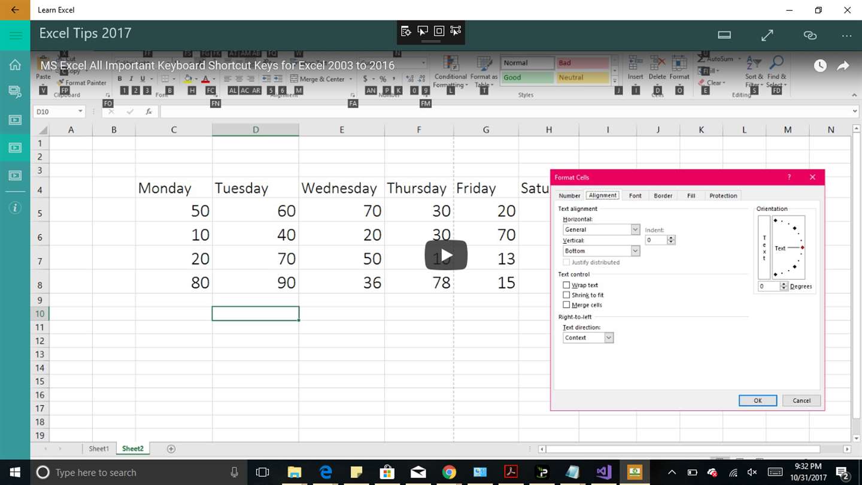The width and height of the screenshot is (862, 485).
Task: Click the AutoSum button
Action: 716,59
